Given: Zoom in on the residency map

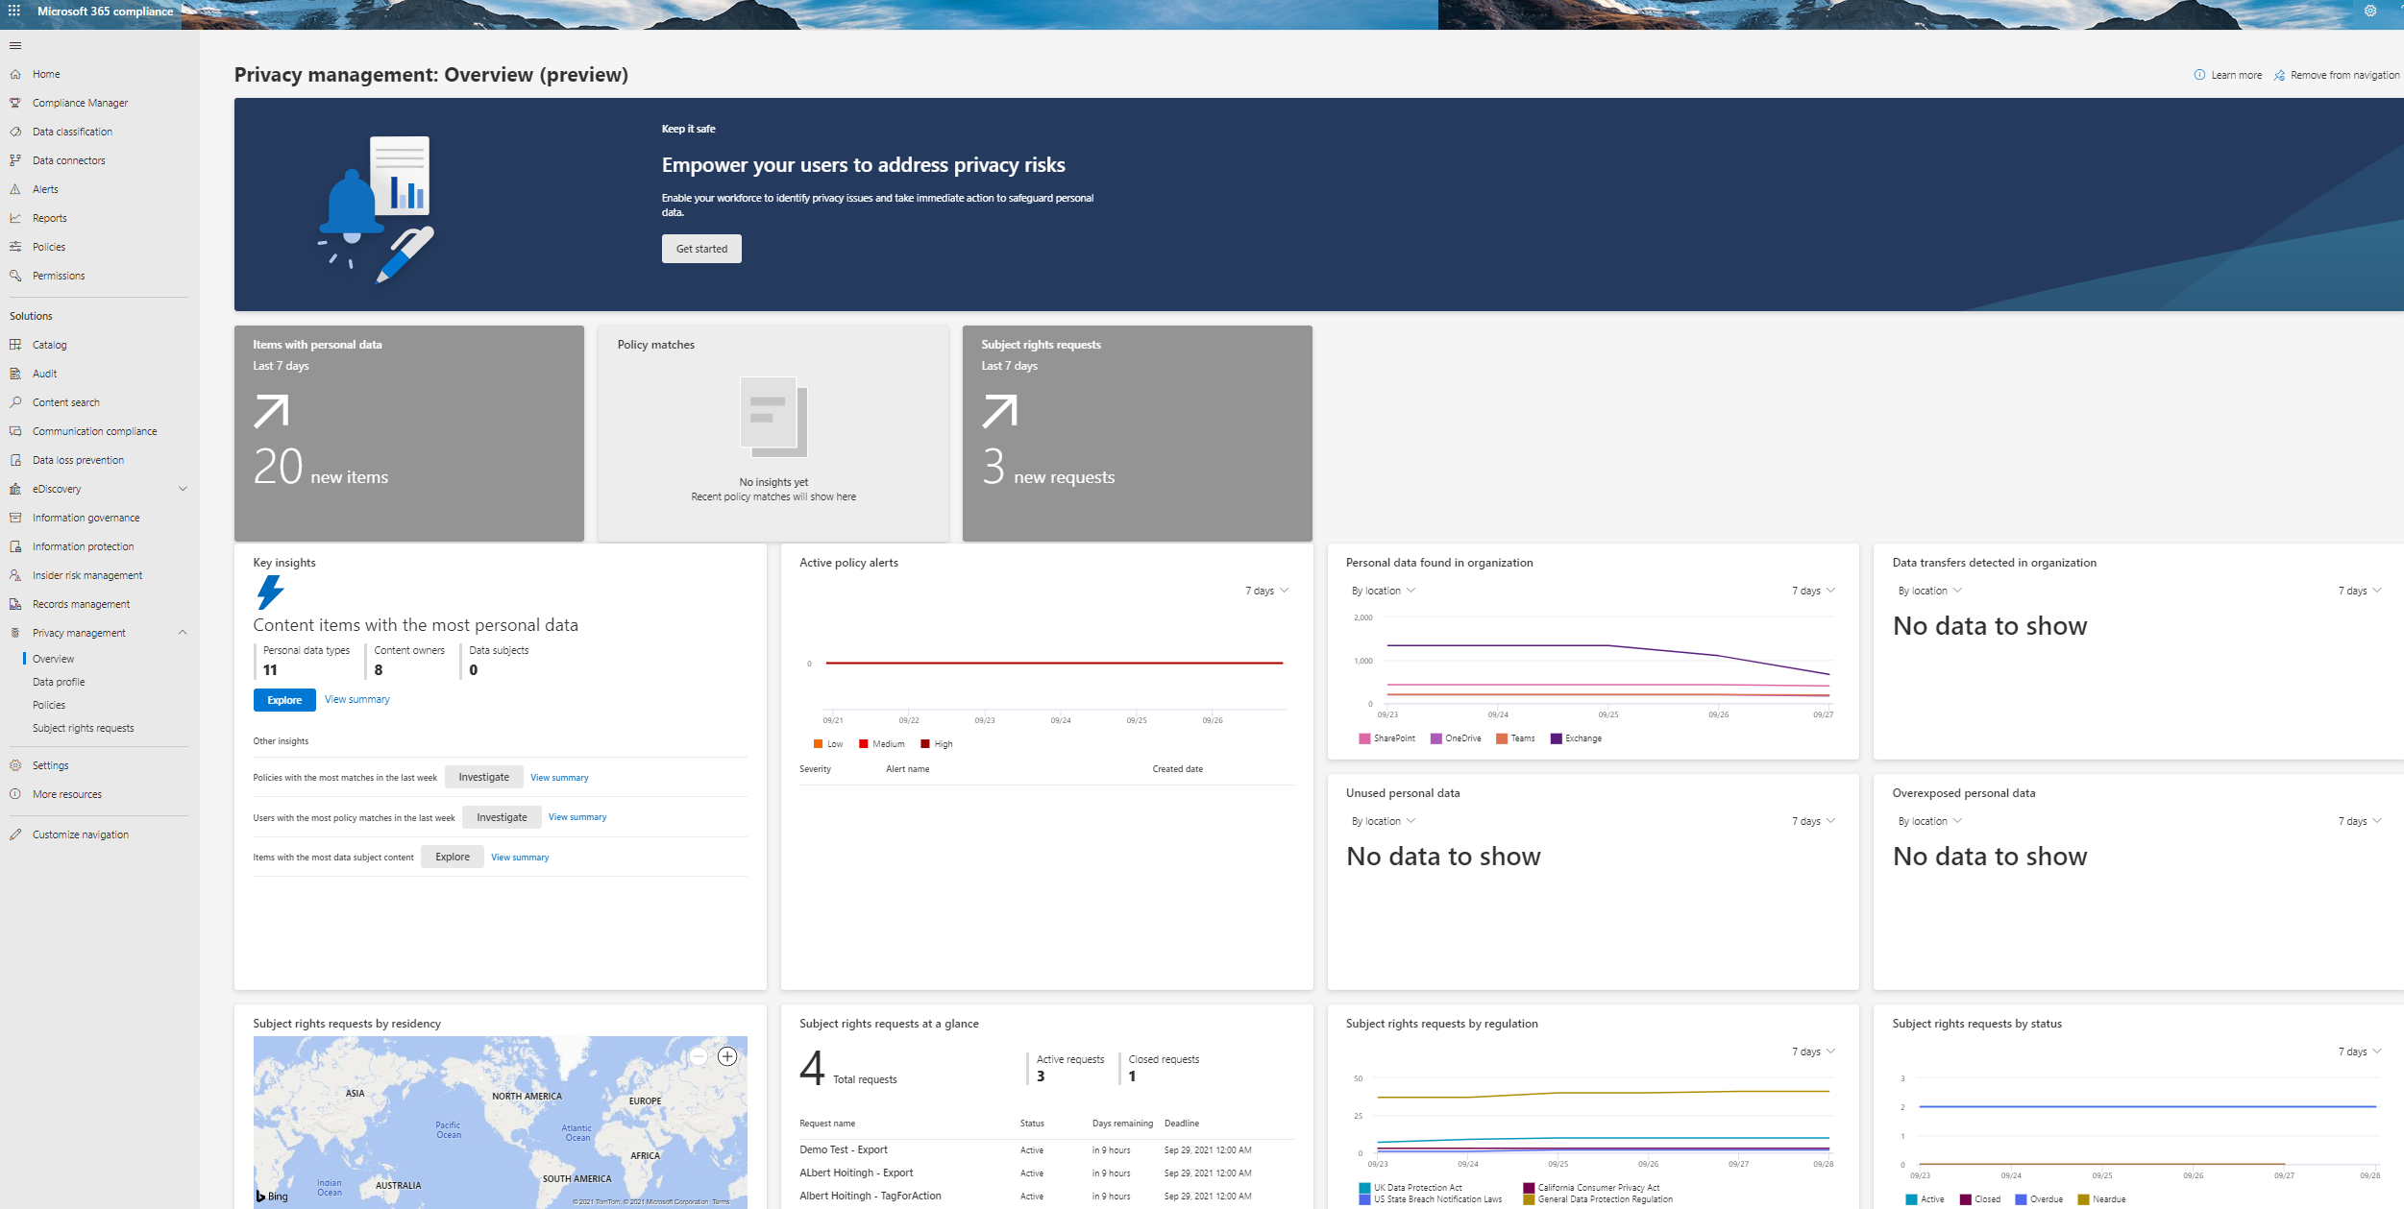Looking at the screenshot, I should pyautogui.click(x=727, y=1056).
